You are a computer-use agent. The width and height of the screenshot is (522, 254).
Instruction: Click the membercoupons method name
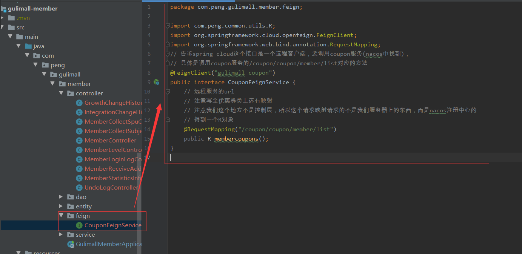[236, 139]
